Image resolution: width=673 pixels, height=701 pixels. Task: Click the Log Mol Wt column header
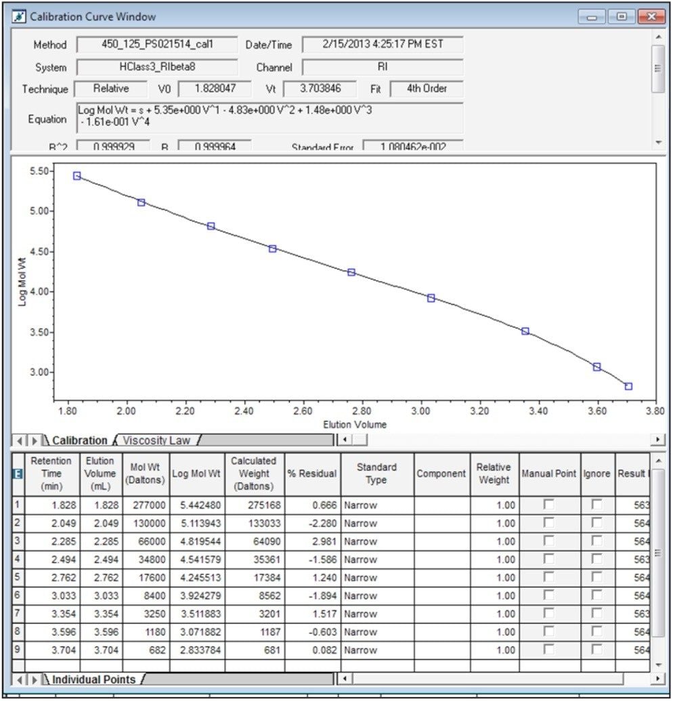tap(197, 474)
